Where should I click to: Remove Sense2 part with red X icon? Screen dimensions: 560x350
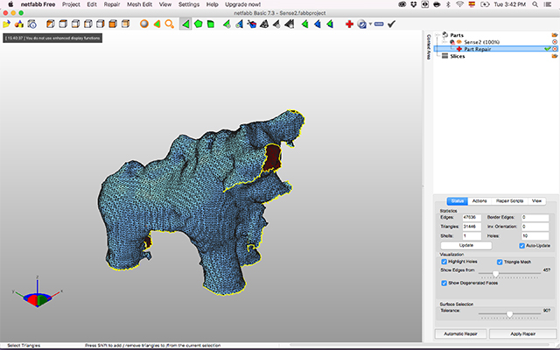[x=555, y=41]
